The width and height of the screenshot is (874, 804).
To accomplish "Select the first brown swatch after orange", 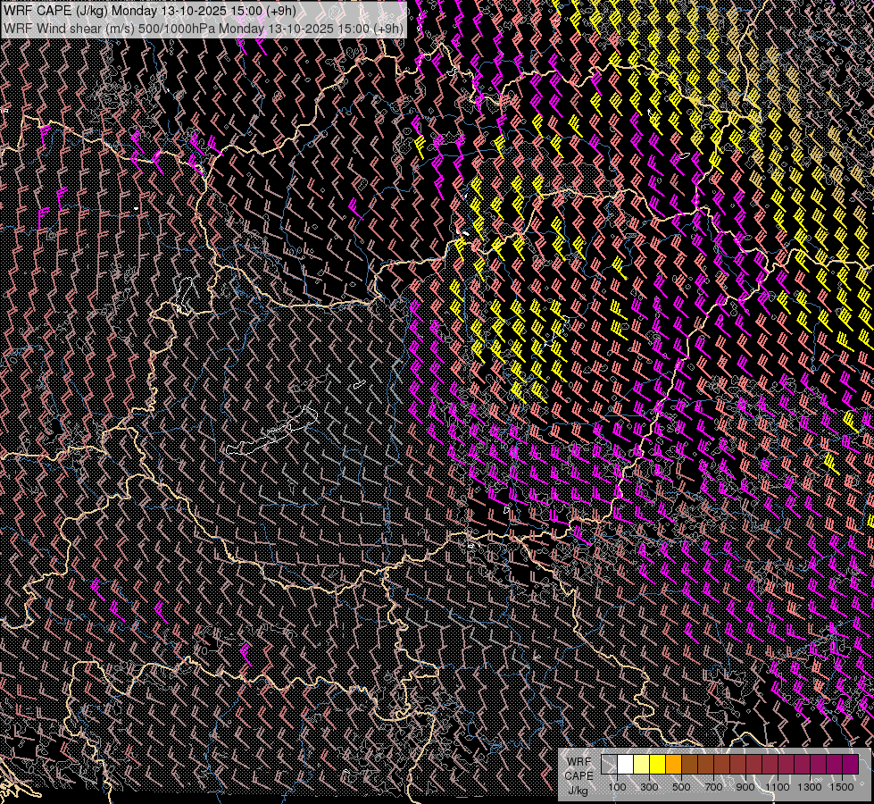I will coord(689,765).
